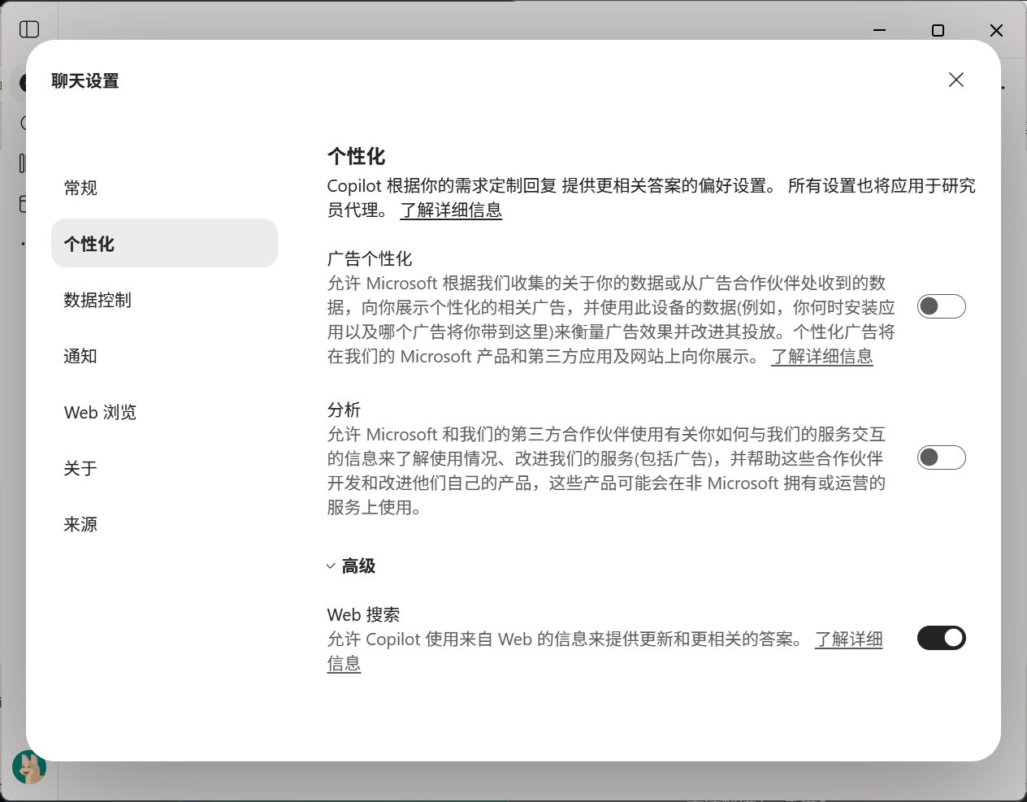The height and width of the screenshot is (802, 1027).
Task: Disable the Web 搜索 toggle
Action: coord(941,638)
